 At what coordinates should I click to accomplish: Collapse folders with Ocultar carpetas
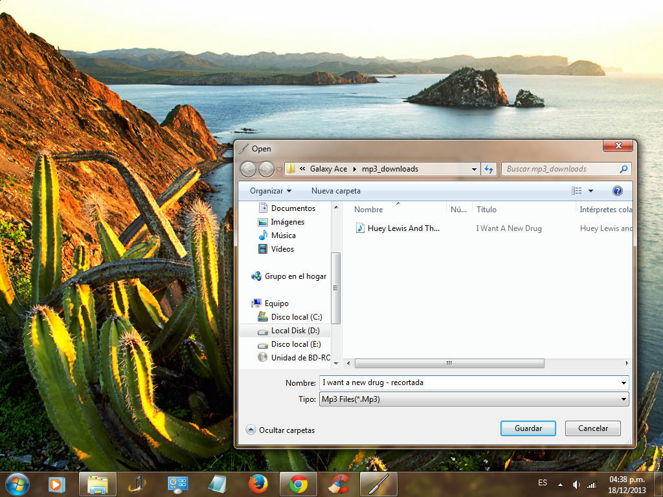(281, 430)
